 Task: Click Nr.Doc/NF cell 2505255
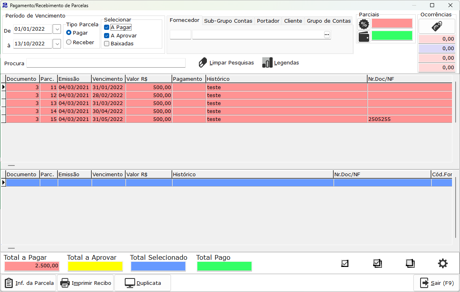coord(409,119)
